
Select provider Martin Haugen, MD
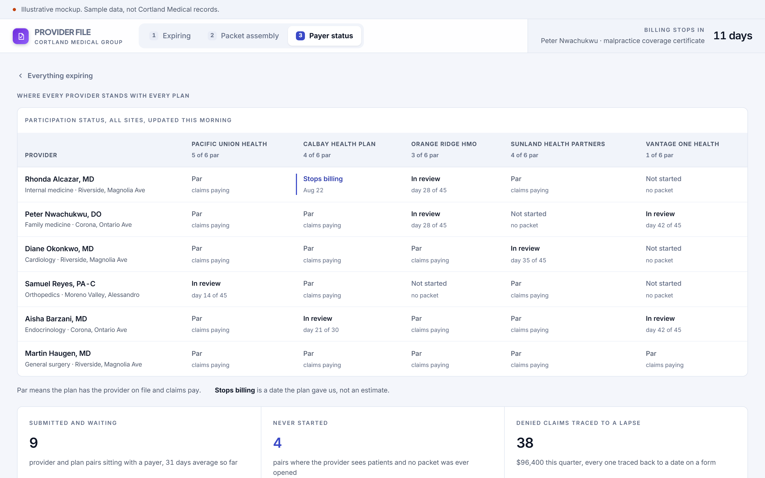[58, 353]
